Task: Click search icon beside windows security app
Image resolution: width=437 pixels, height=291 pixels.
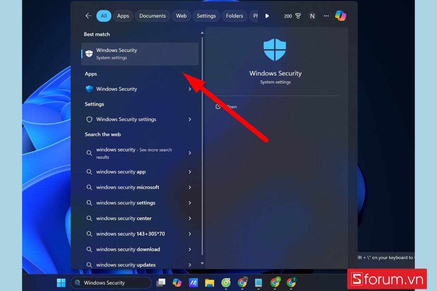Action: [89, 172]
